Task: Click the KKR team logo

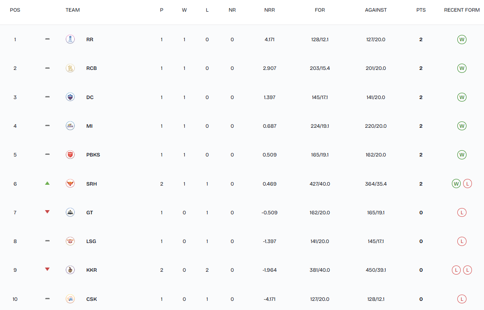Action: pyautogui.click(x=70, y=270)
